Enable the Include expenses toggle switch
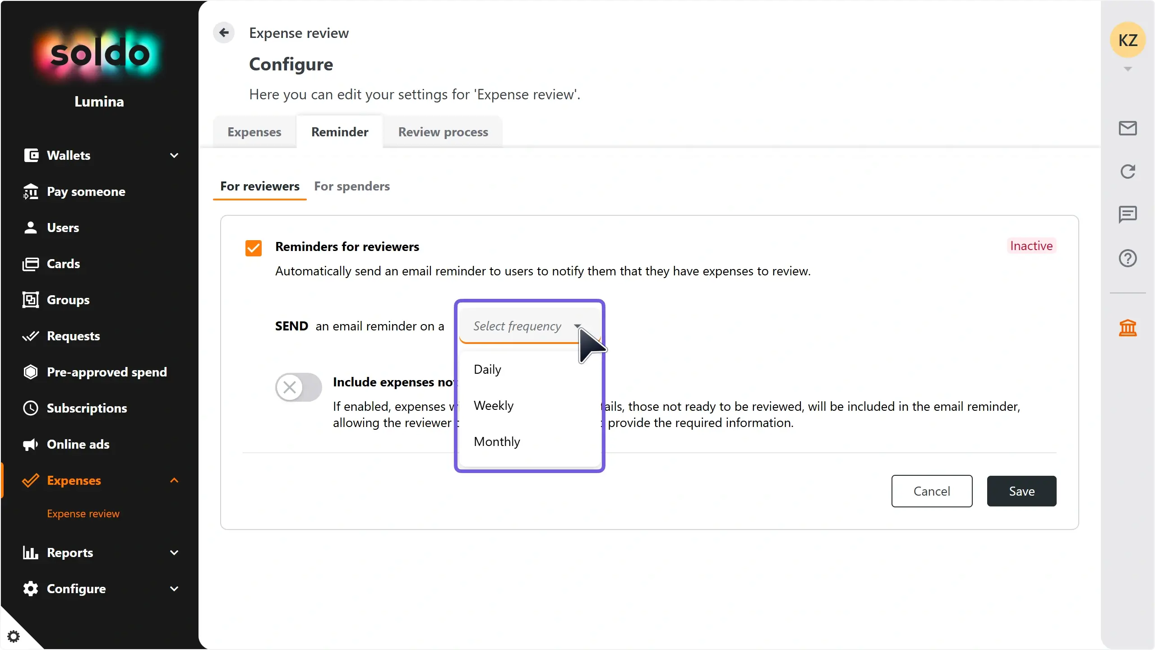 coord(299,387)
